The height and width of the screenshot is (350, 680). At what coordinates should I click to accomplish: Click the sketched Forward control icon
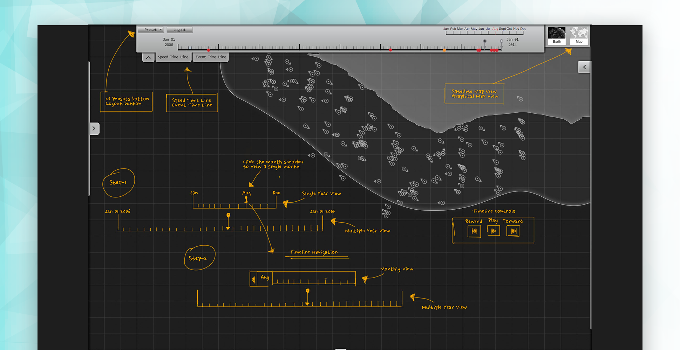coord(513,231)
